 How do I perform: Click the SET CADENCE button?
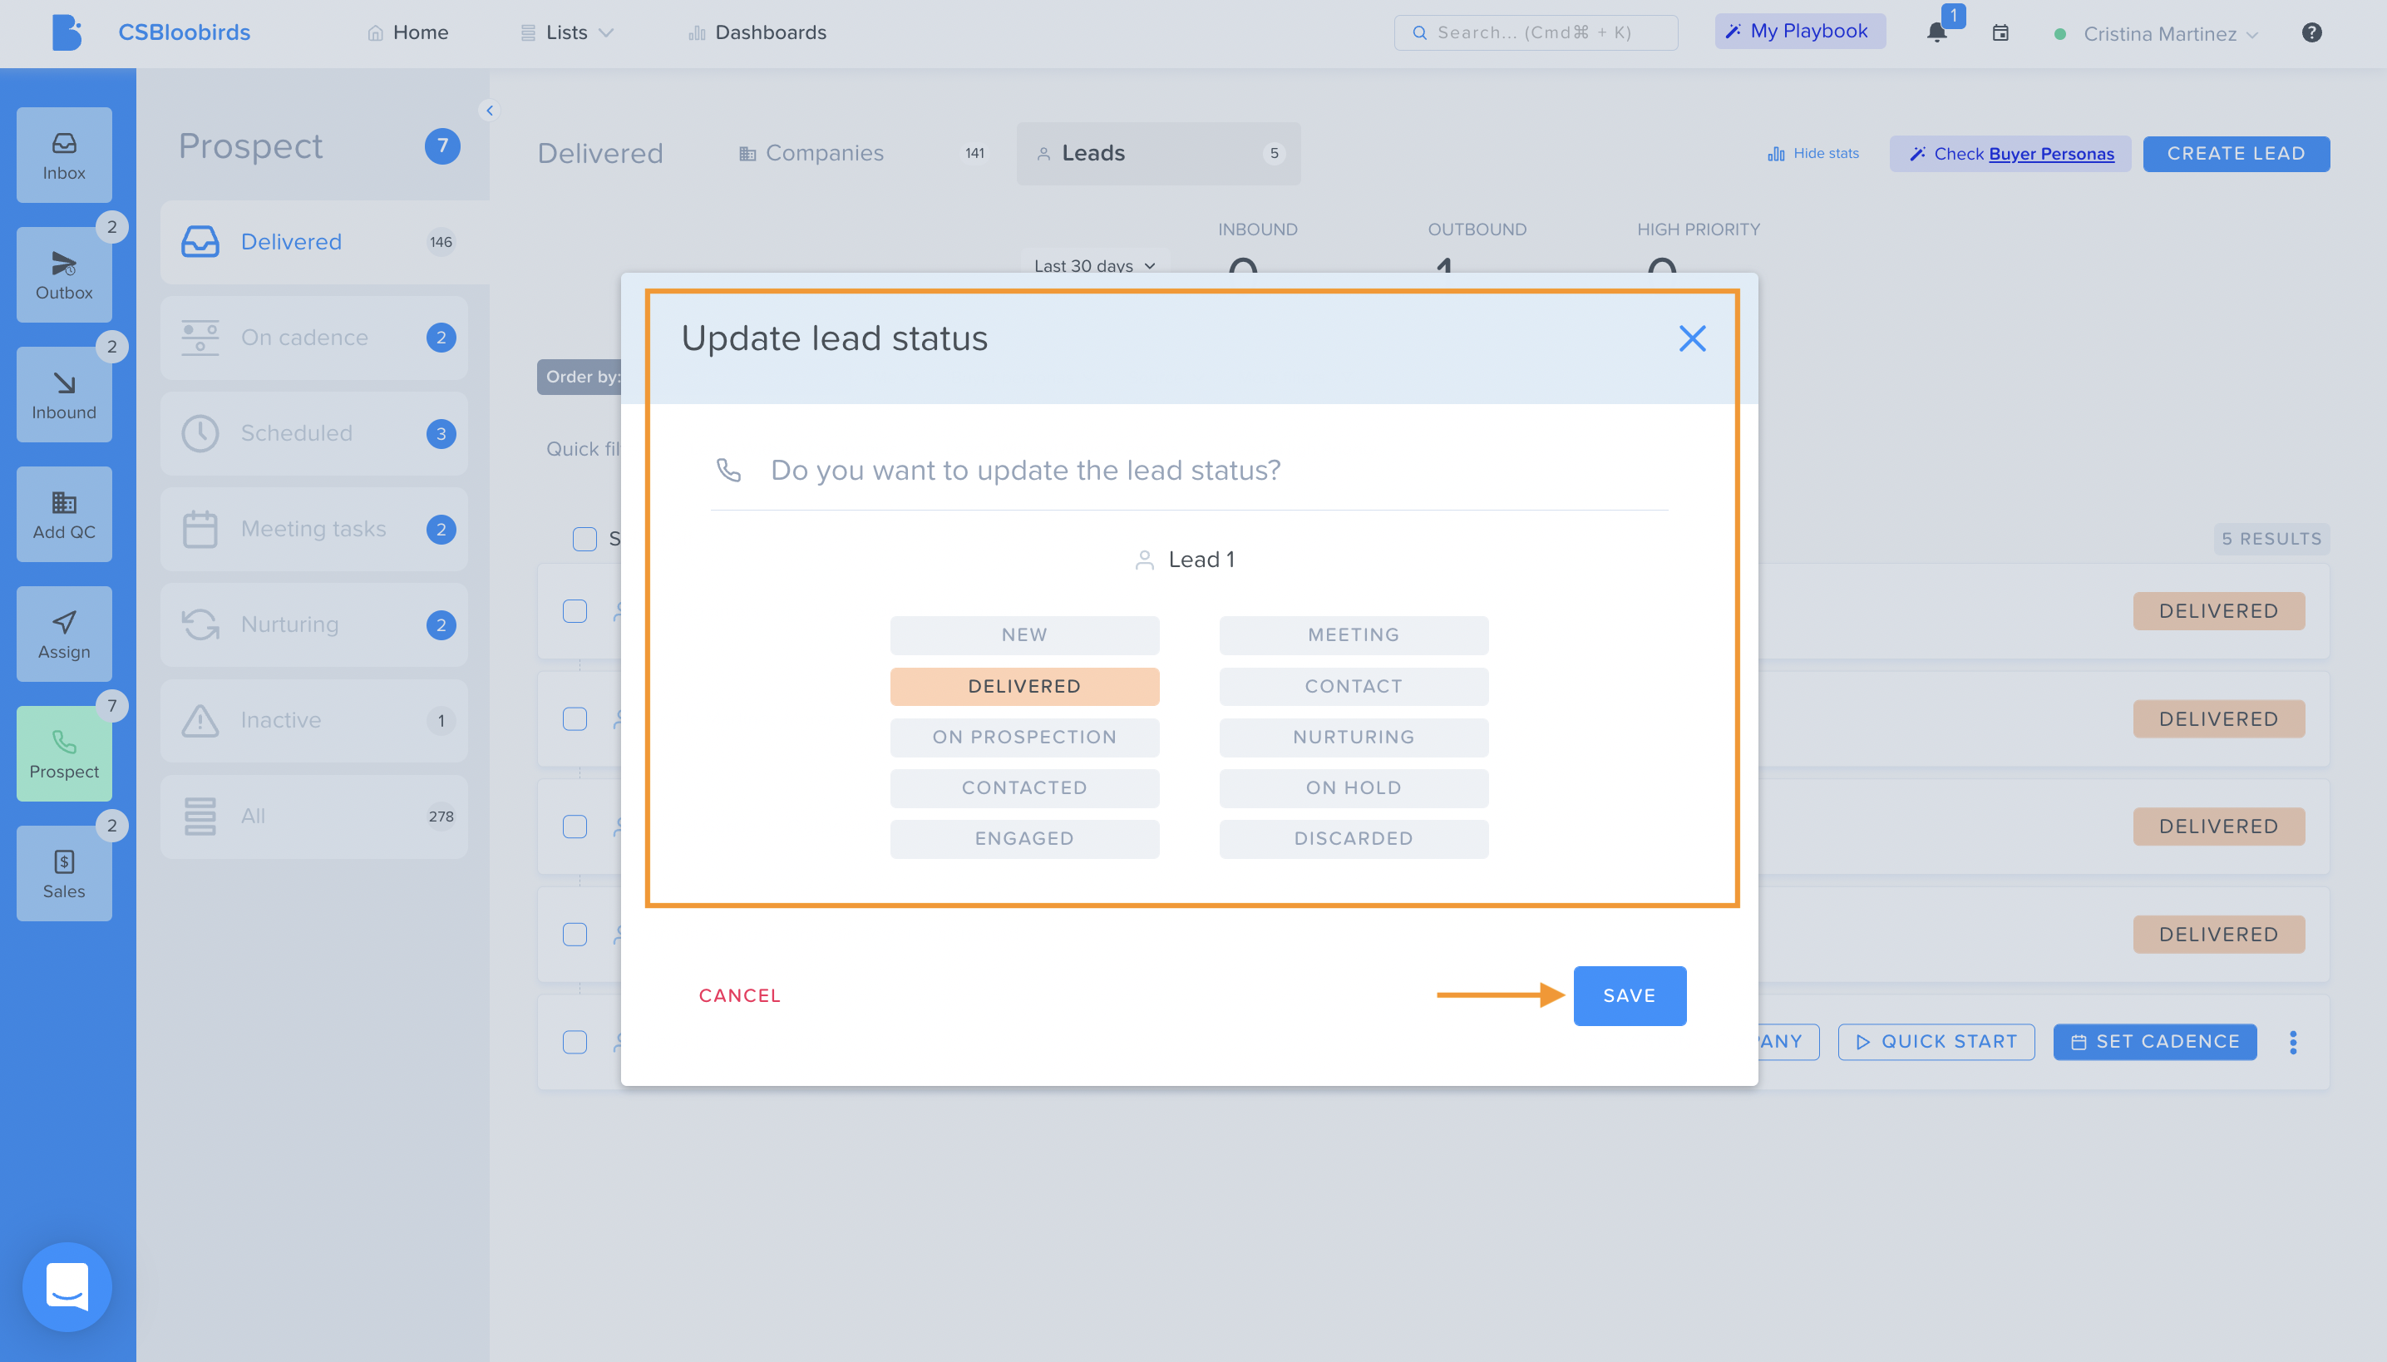point(2155,1042)
